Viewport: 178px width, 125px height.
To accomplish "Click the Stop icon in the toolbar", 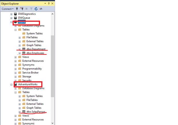I will pyautogui.click(x=27, y=9).
